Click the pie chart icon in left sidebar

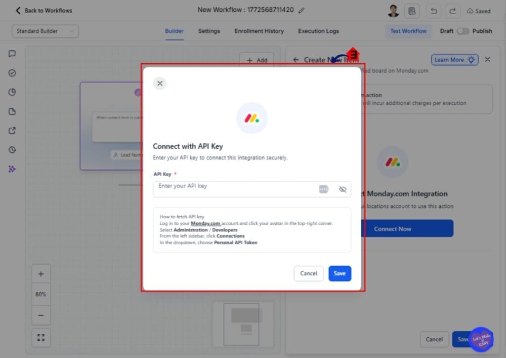12,92
